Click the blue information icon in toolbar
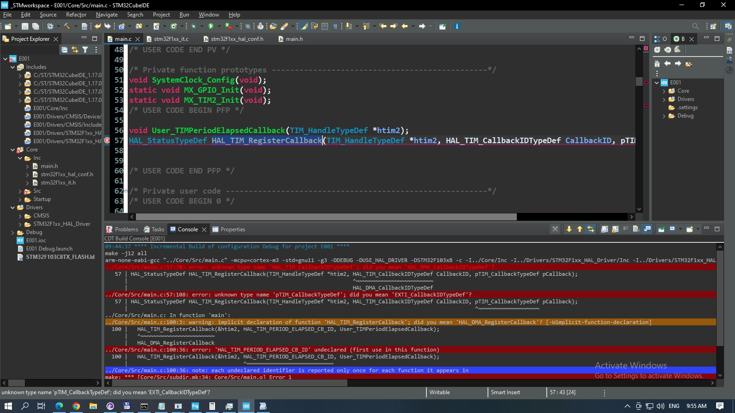Screen dimensions: 735x413 pyautogui.click(x=457, y=26)
